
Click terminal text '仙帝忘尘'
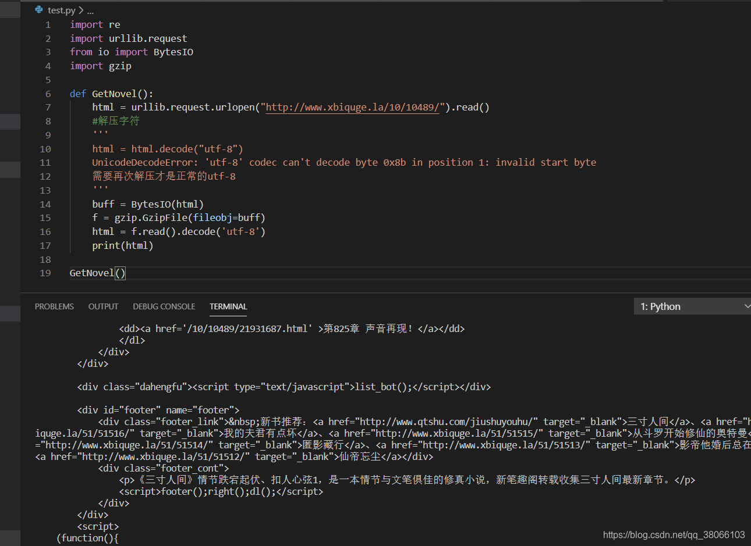pos(360,456)
